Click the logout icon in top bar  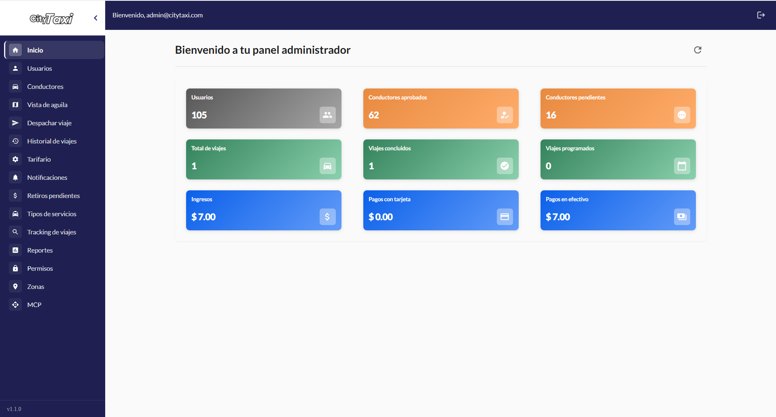761,15
